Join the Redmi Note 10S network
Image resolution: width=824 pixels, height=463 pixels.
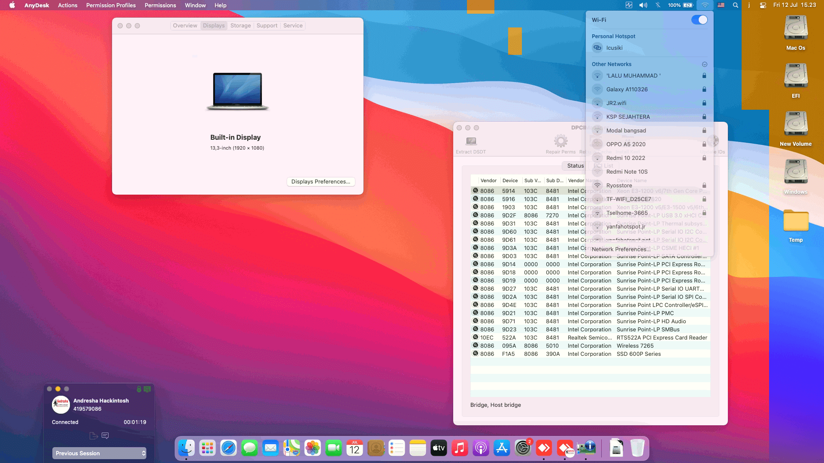coord(649,171)
